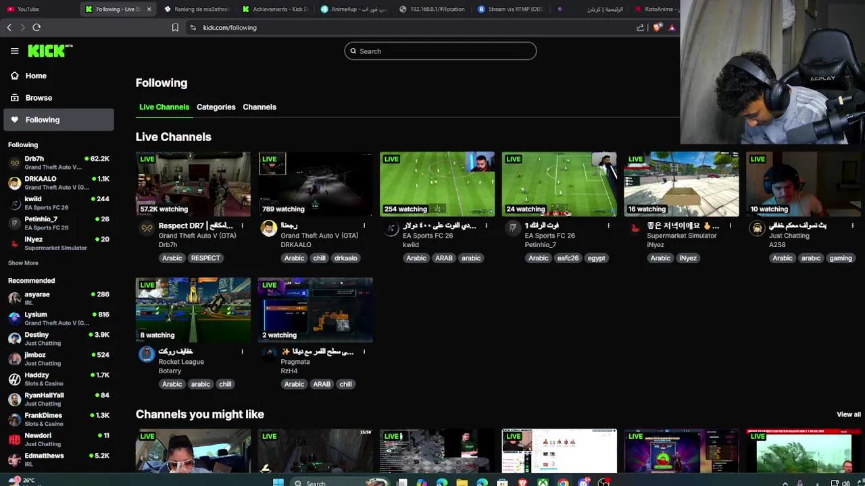
Task: Open recommended channel Edmatthews
Action: click(x=59, y=460)
